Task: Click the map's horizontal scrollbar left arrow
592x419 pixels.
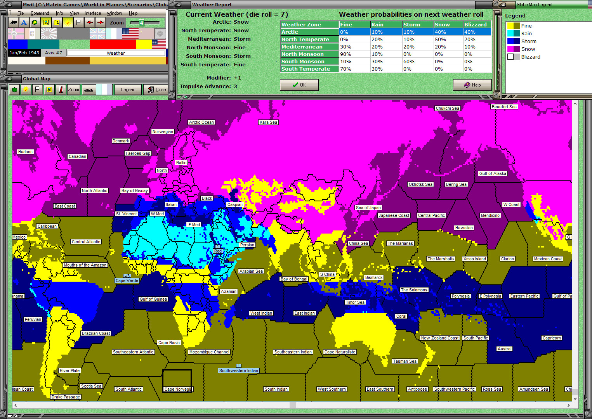Action: (16, 405)
